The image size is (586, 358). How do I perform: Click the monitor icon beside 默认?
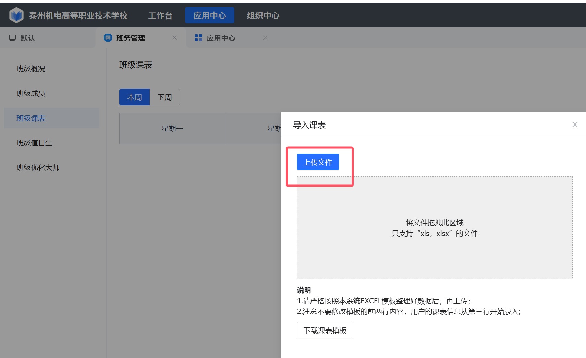click(12, 38)
